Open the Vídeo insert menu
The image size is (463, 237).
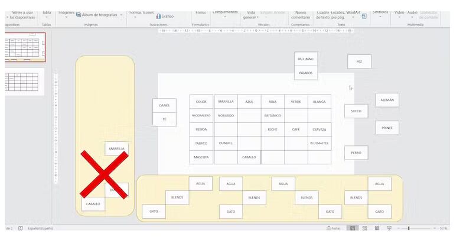(x=399, y=13)
